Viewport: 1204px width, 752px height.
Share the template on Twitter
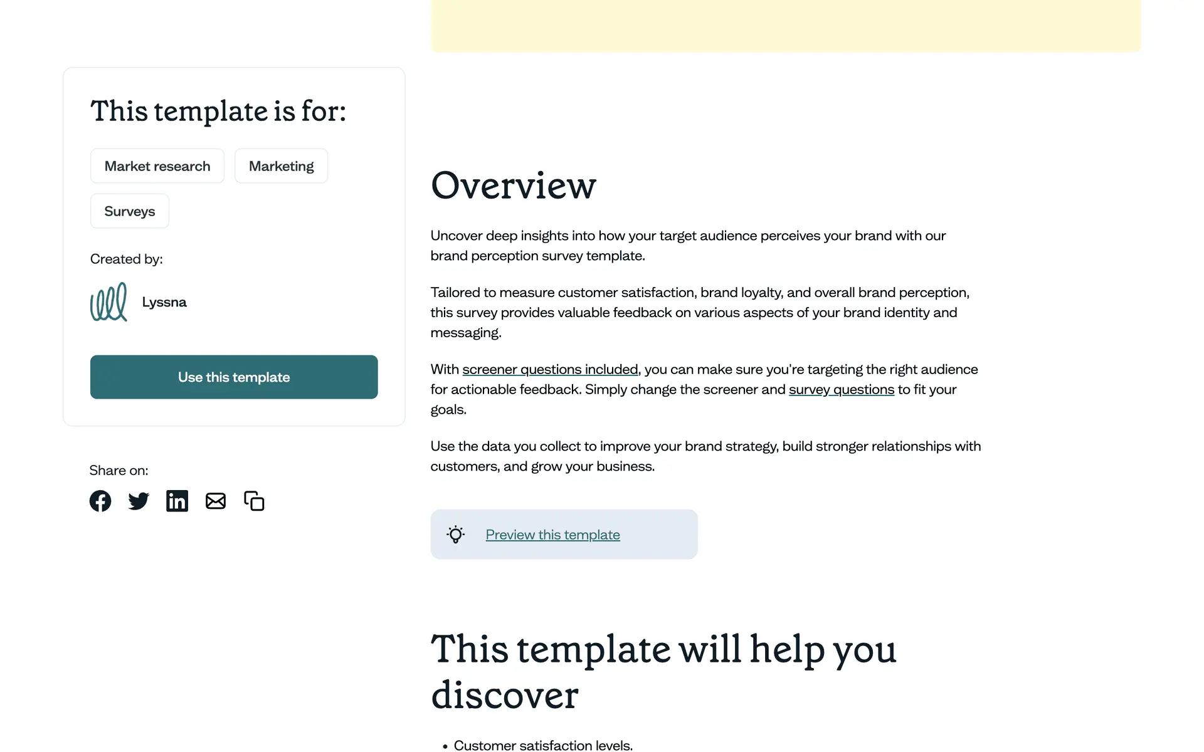(139, 501)
